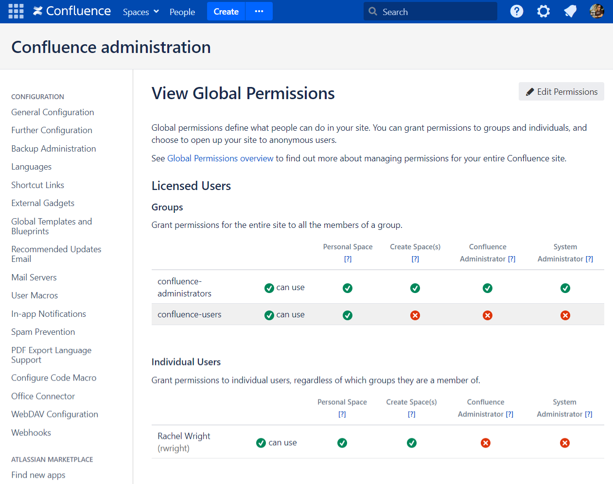
Task: Click the help [?] link under Create Space(s) in Groups
Action: pyautogui.click(x=415, y=259)
